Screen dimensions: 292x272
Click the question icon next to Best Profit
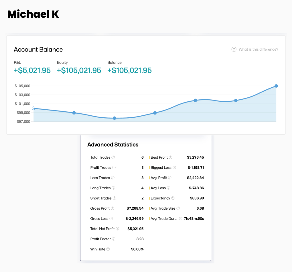click(171, 157)
